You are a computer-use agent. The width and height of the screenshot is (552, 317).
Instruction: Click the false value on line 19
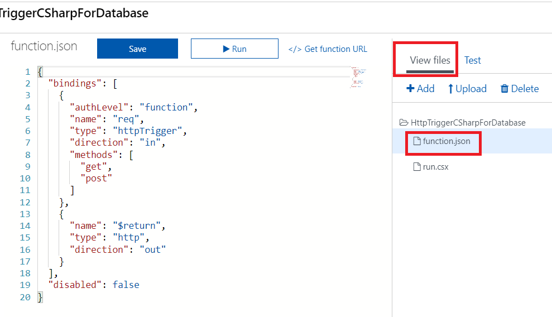[126, 285]
